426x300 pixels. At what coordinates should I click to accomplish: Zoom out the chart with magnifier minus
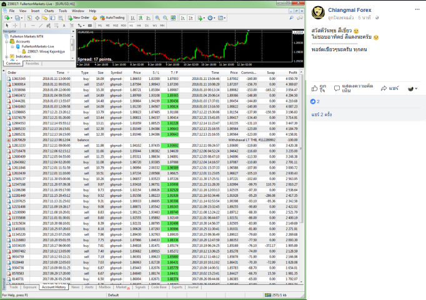(x=165, y=18)
